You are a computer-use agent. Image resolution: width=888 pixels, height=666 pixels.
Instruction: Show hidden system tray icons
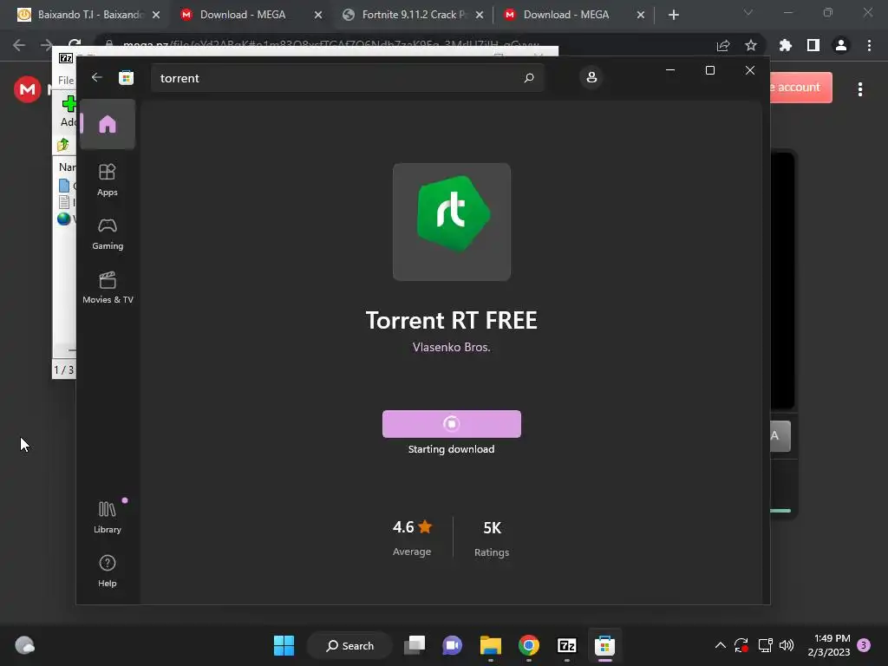coord(720,645)
